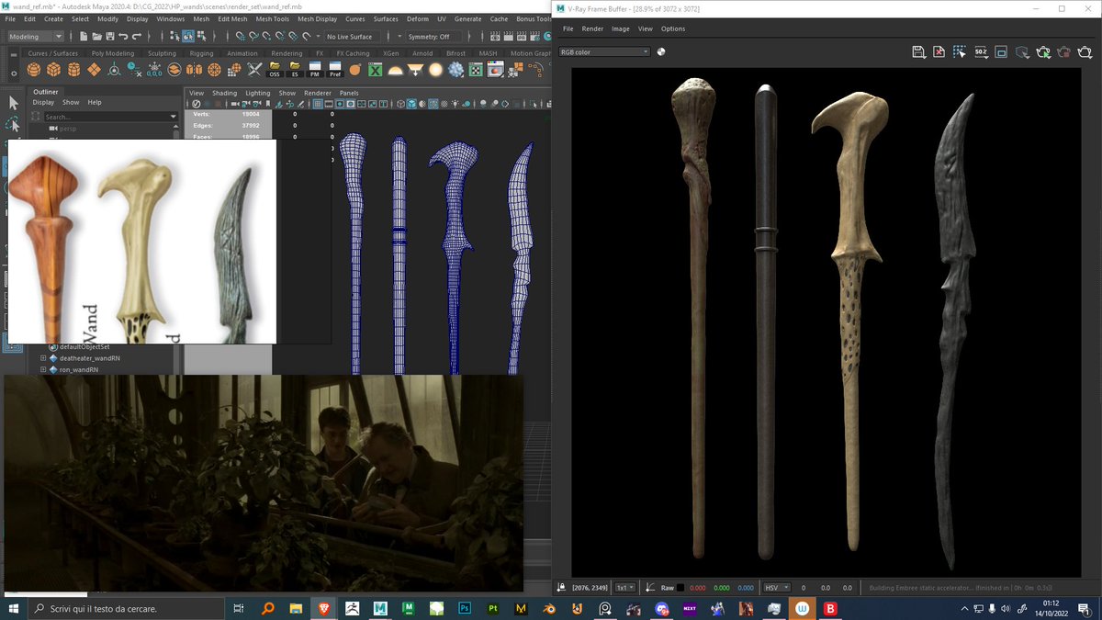Click the PM shelf icon
Image resolution: width=1102 pixels, height=620 pixels.
click(315, 70)
